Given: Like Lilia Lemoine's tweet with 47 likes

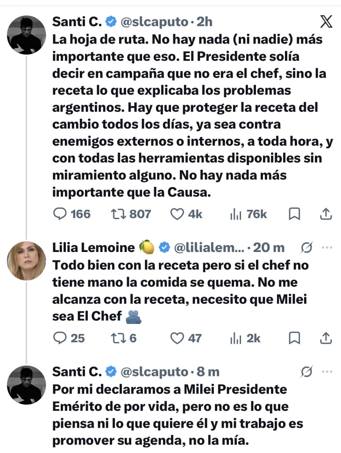Looking at the screenshot, I should point(185,338).
